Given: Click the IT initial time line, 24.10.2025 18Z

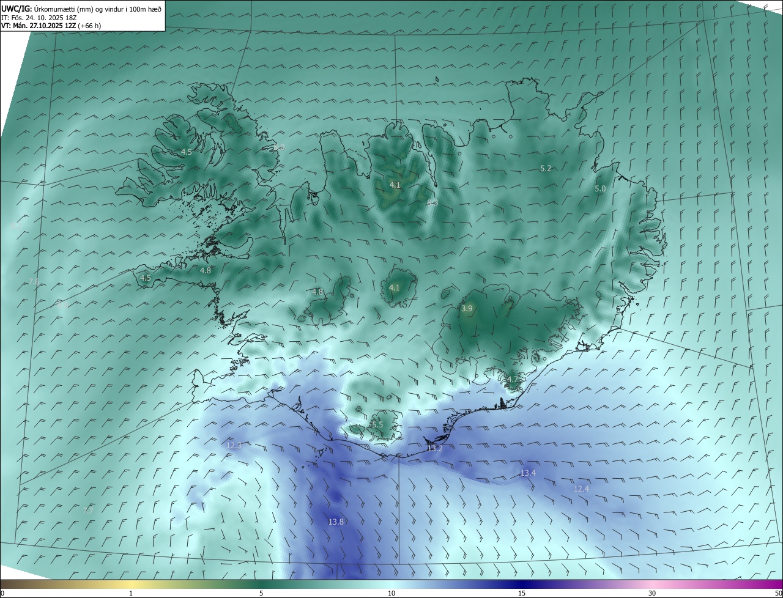Looking at the screenshot, I should [39, 17].
